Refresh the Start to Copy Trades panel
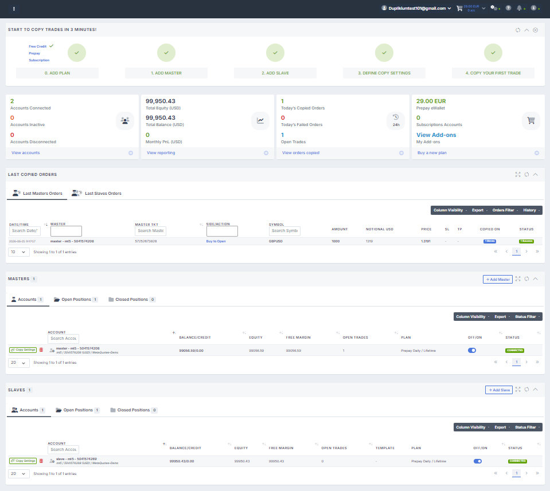 click(x=518, y=30)
